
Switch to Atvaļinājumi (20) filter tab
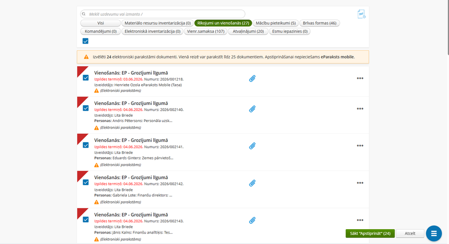coord(248,31)
